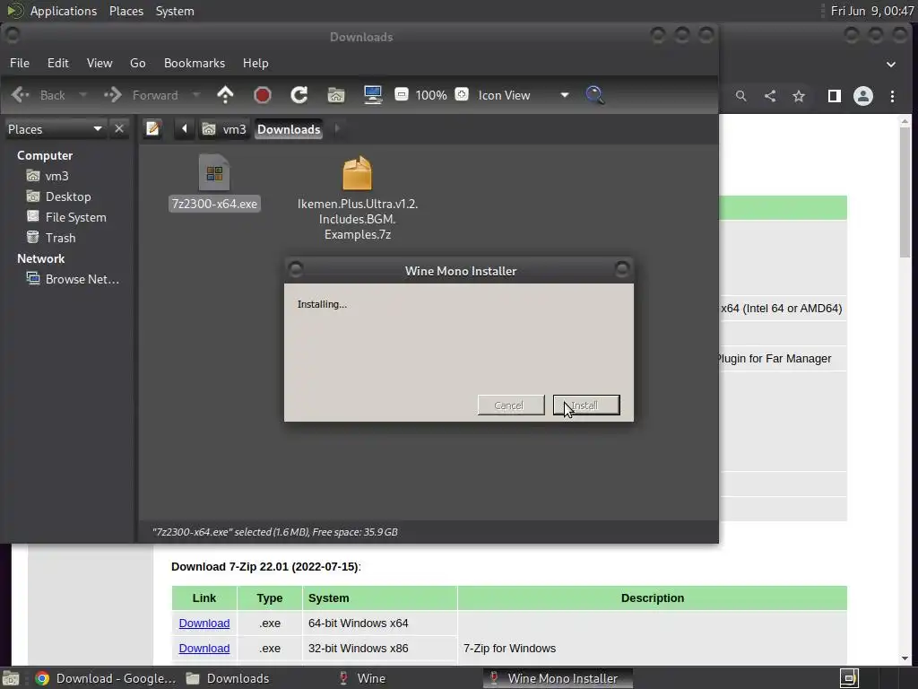Bookmark this page with star icon
The height and width of the screenshot is (689, 918).
point(799,96)
